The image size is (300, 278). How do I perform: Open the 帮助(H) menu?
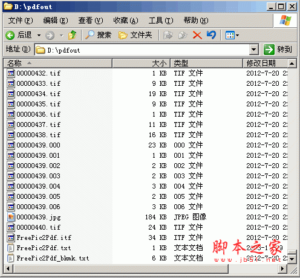[196, 21]
